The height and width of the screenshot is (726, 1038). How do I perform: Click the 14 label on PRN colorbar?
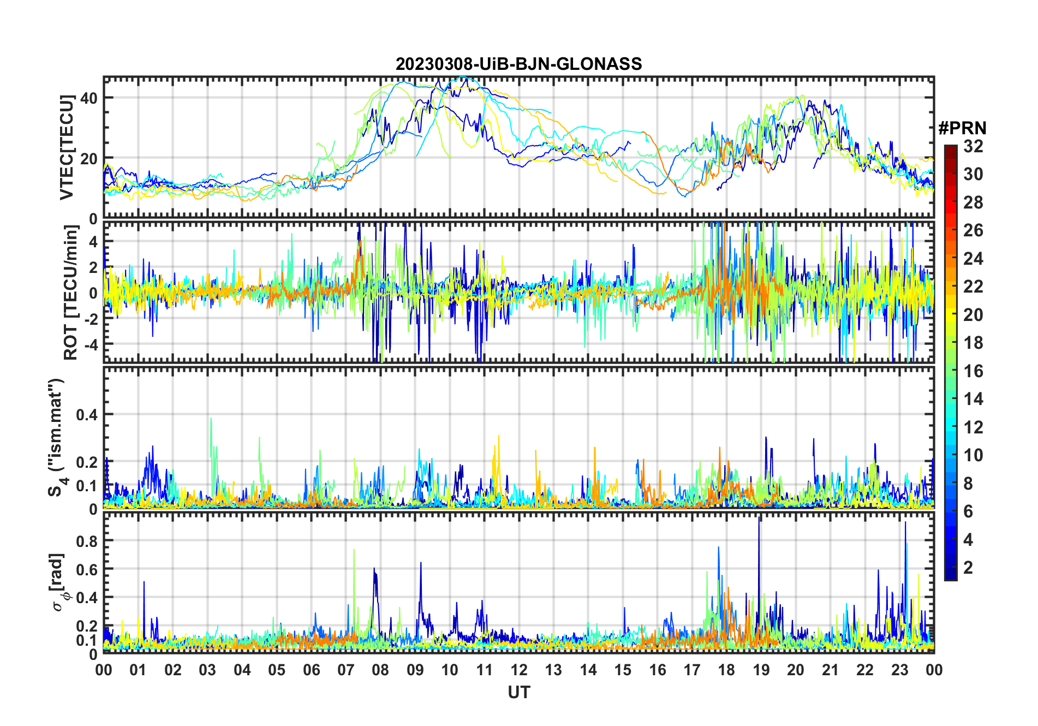click(x=973, y=399)
